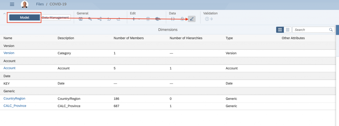The image size is (339, 126).
Task: Click the data lock icon
Action: [182, 19]
